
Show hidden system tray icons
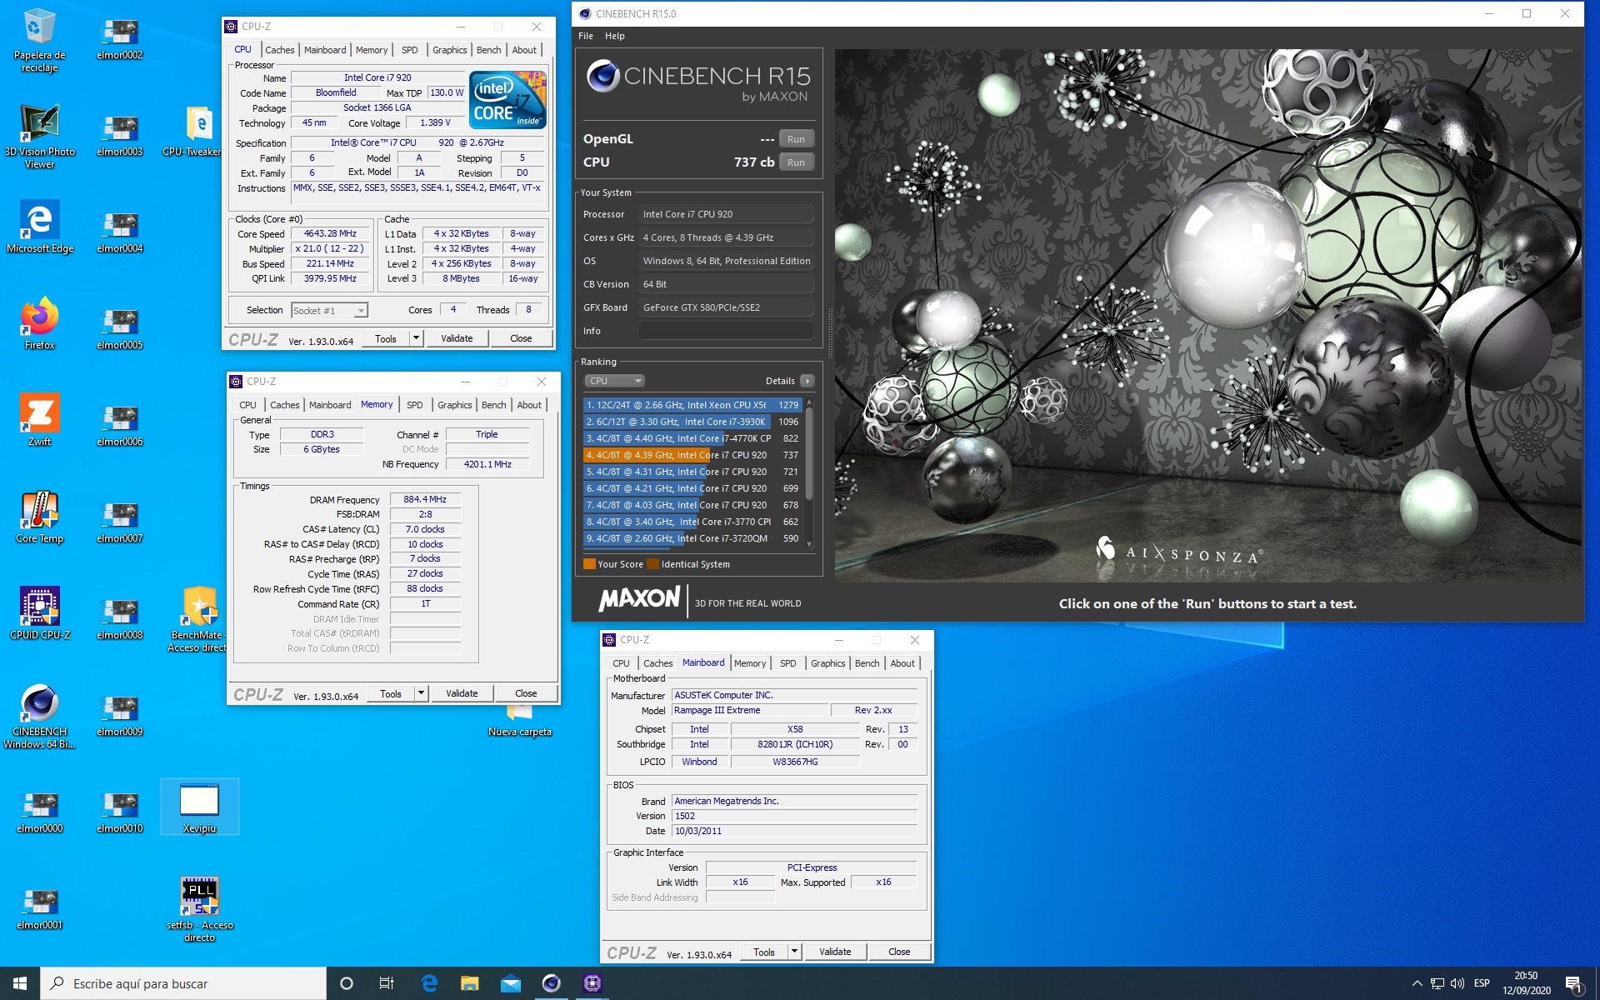(1417, 983)
